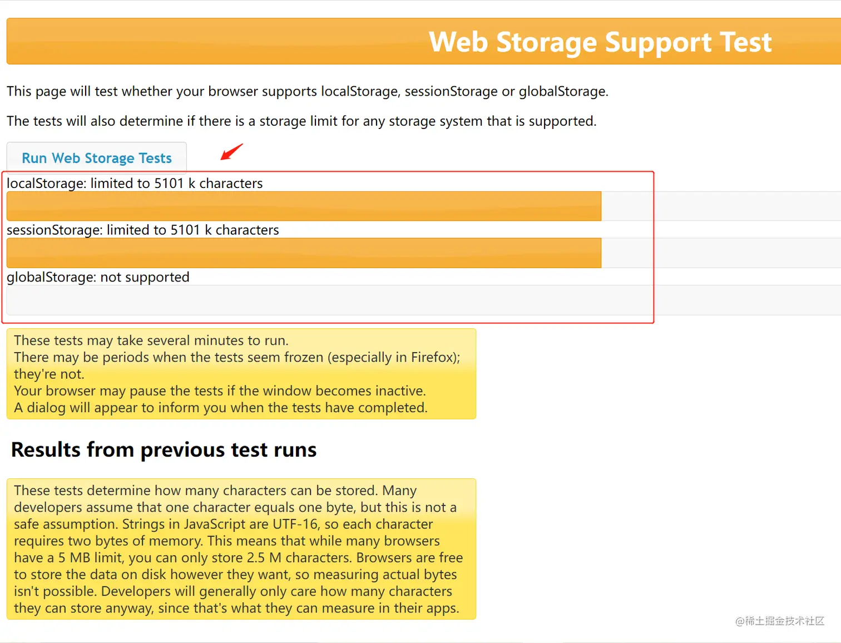Click the red arrow annotation
This screenshot has width=841, height=643.
[232, 151]
